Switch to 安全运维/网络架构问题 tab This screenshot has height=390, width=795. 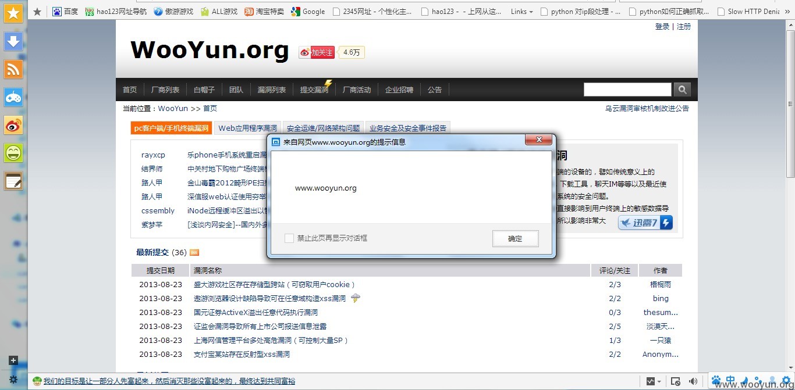323,128
